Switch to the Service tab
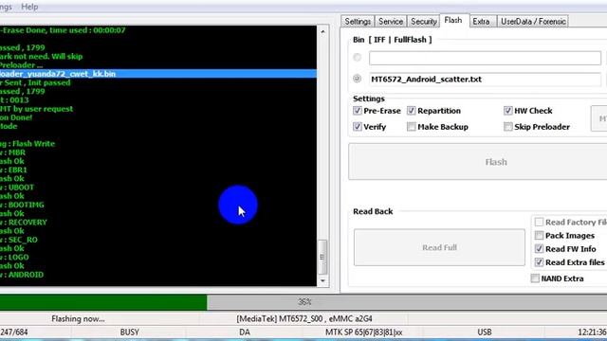 (x=390, y=21)
